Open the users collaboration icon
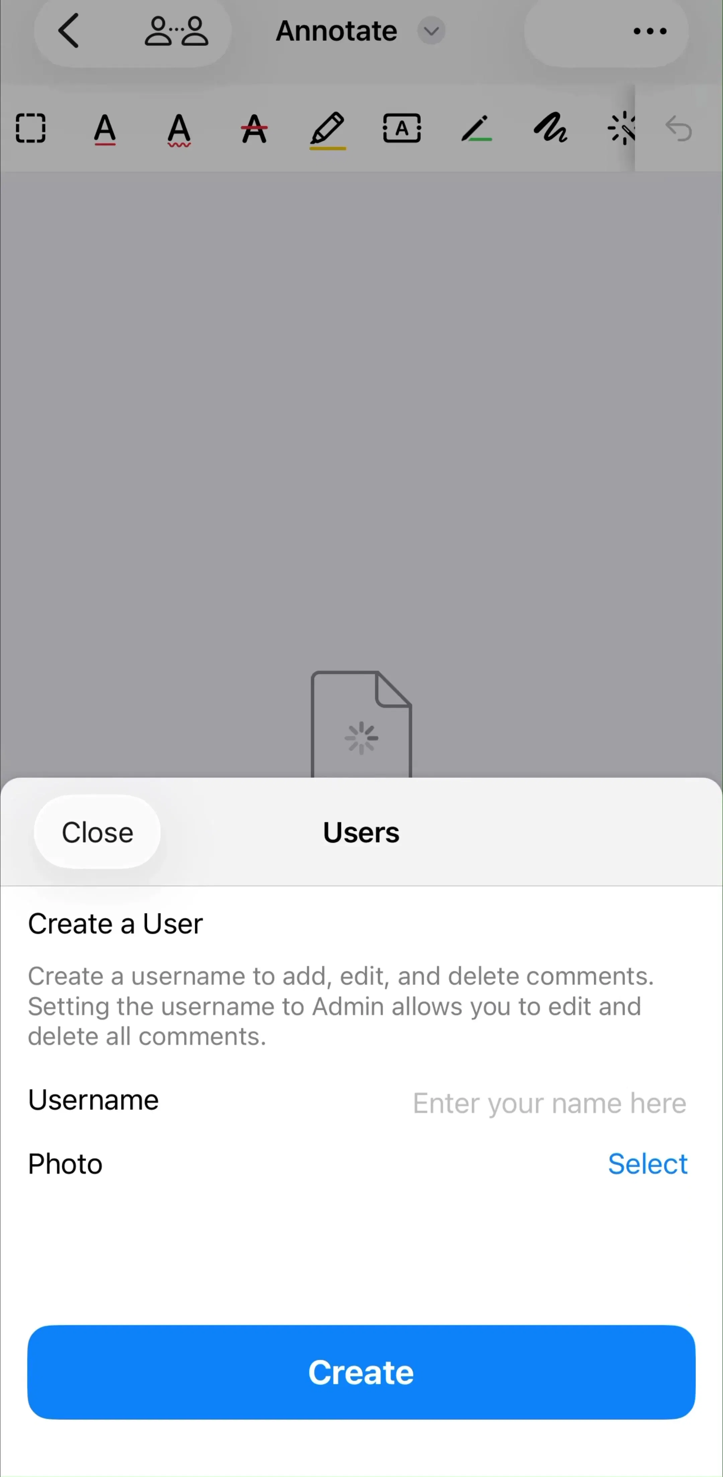 coord(176,31)
